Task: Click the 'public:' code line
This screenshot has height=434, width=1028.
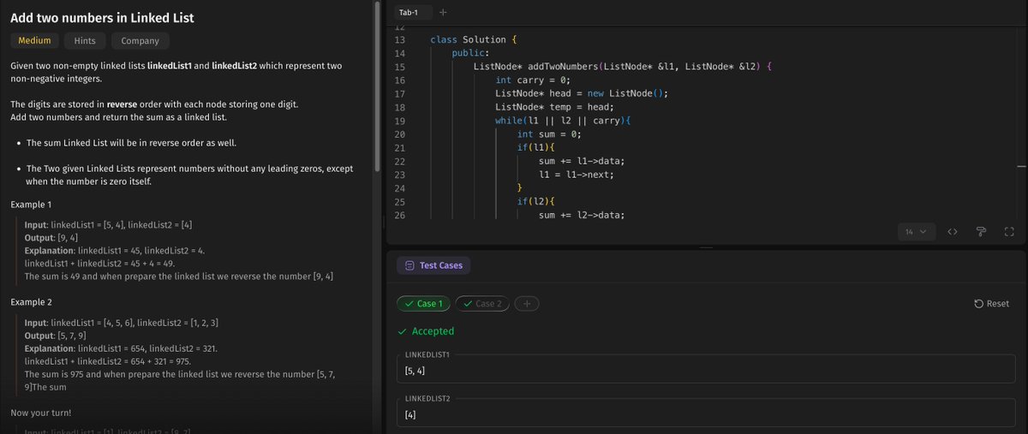Action: [x=471, y=53]
